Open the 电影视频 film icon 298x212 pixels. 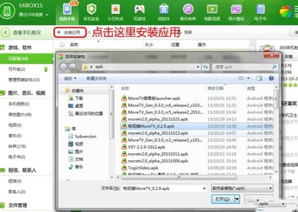pos(212,9)
